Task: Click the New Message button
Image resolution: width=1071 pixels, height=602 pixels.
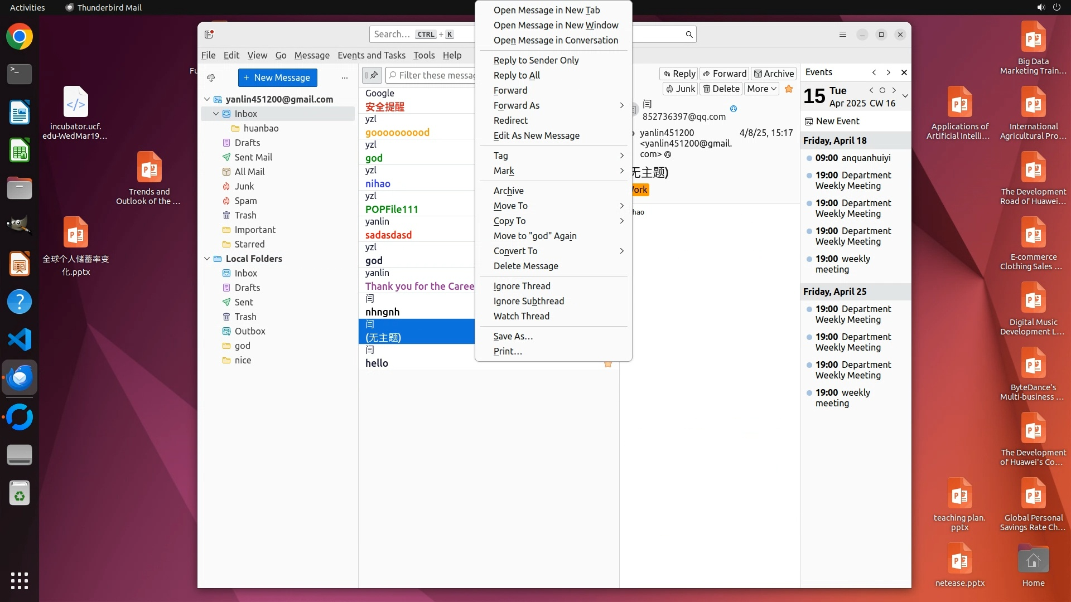Action: click(277, 77)
